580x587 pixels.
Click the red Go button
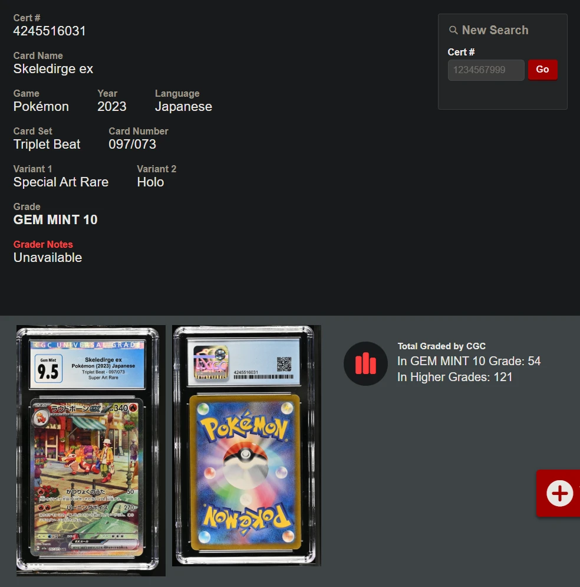coord(542,70)
